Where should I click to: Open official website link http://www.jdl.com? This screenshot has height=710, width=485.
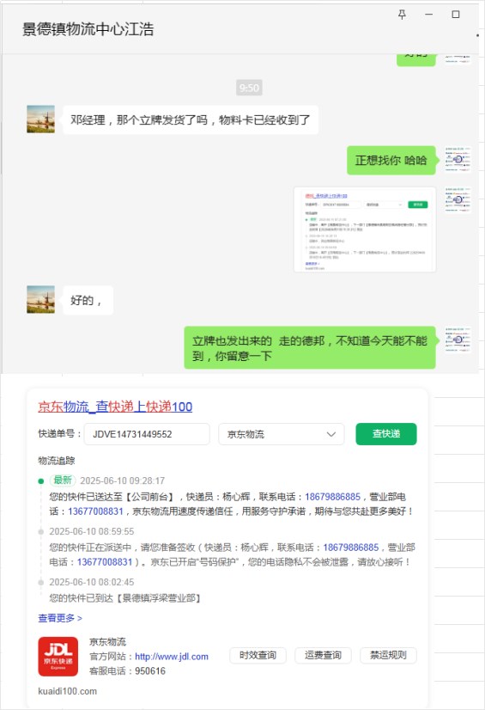172,657
